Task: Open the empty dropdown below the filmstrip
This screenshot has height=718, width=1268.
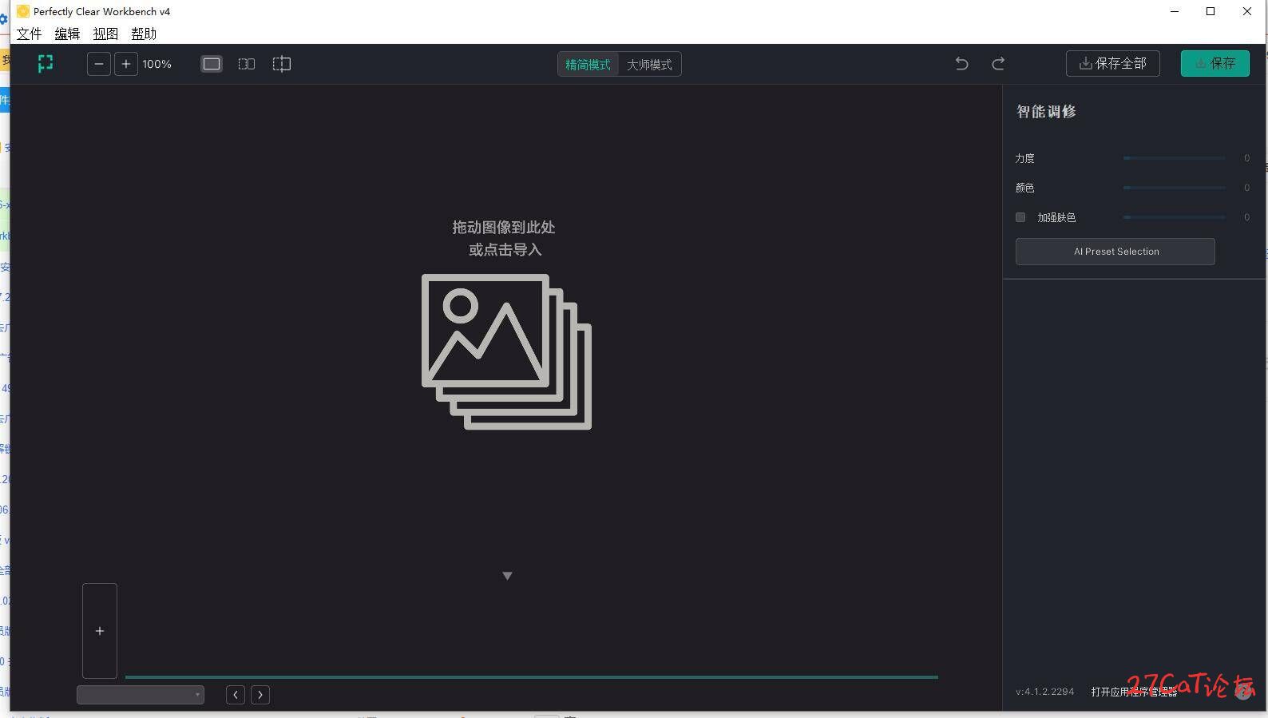Action: pyautogui.click(x=141, y=695)
